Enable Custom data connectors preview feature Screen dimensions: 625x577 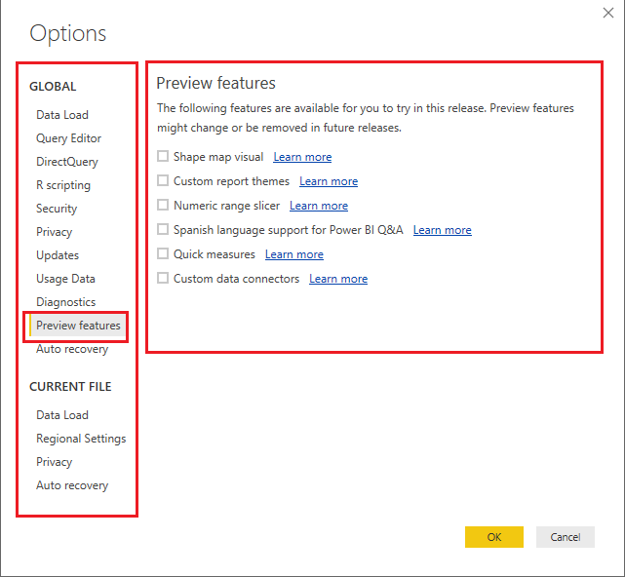(163, 279)
